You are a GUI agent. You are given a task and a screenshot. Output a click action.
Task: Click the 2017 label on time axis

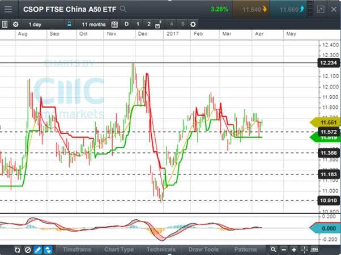172,34
